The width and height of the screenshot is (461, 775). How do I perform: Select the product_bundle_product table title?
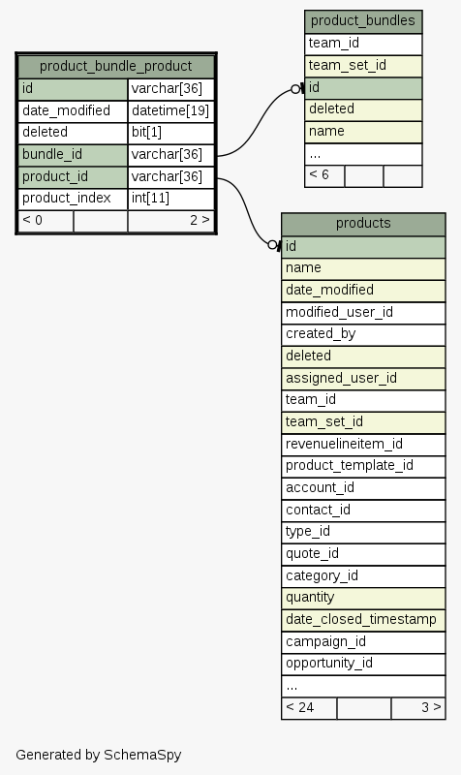pos(116,66)
